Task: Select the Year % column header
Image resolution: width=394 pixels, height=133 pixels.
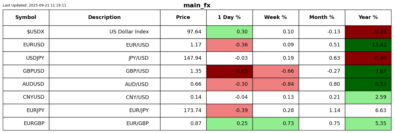Action: coord(368,18)
